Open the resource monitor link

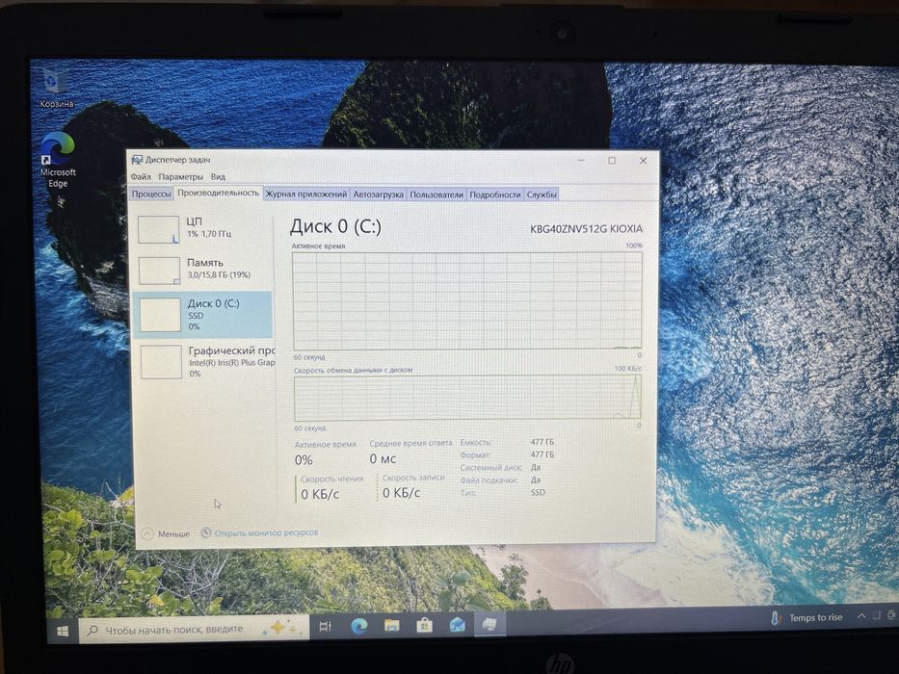coord(266,532)
